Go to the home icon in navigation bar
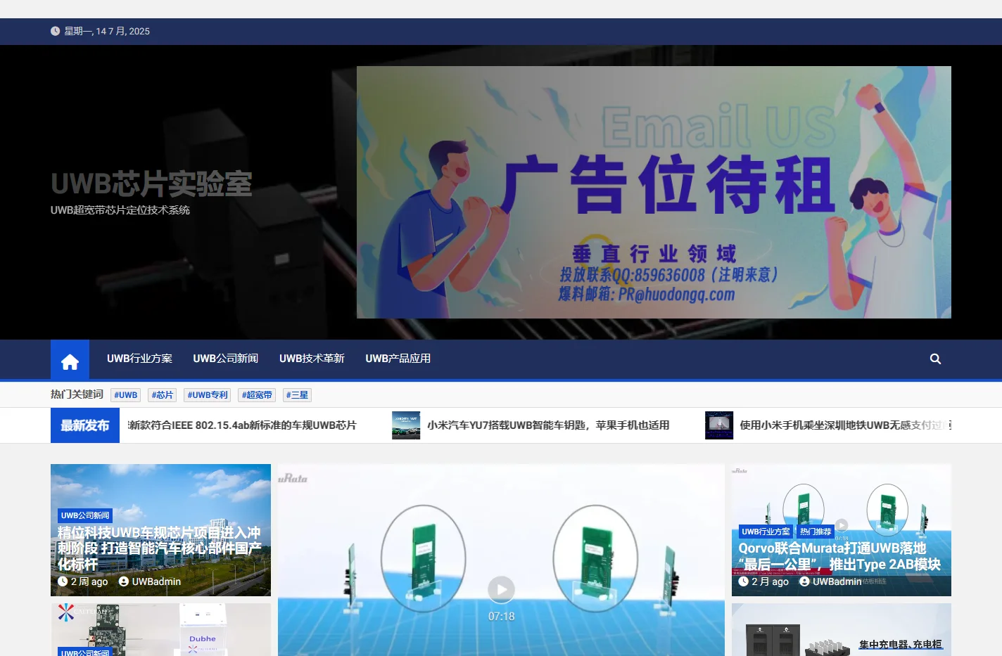 pyautogui.click(x=70, y=360)
